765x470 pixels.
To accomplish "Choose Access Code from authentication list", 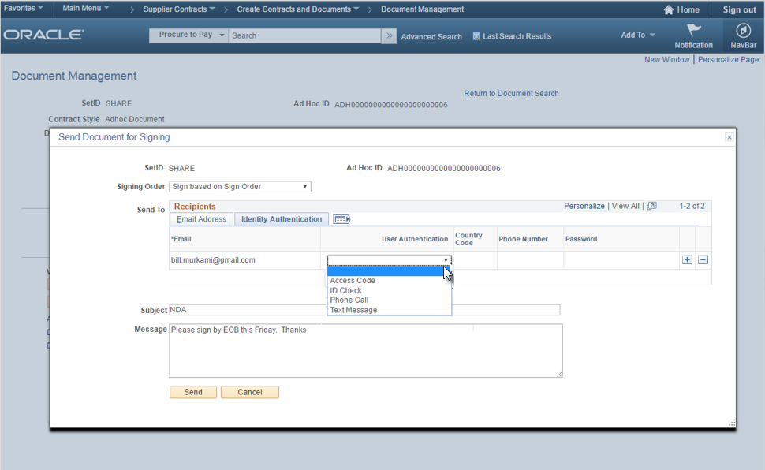I will (353, 281).
